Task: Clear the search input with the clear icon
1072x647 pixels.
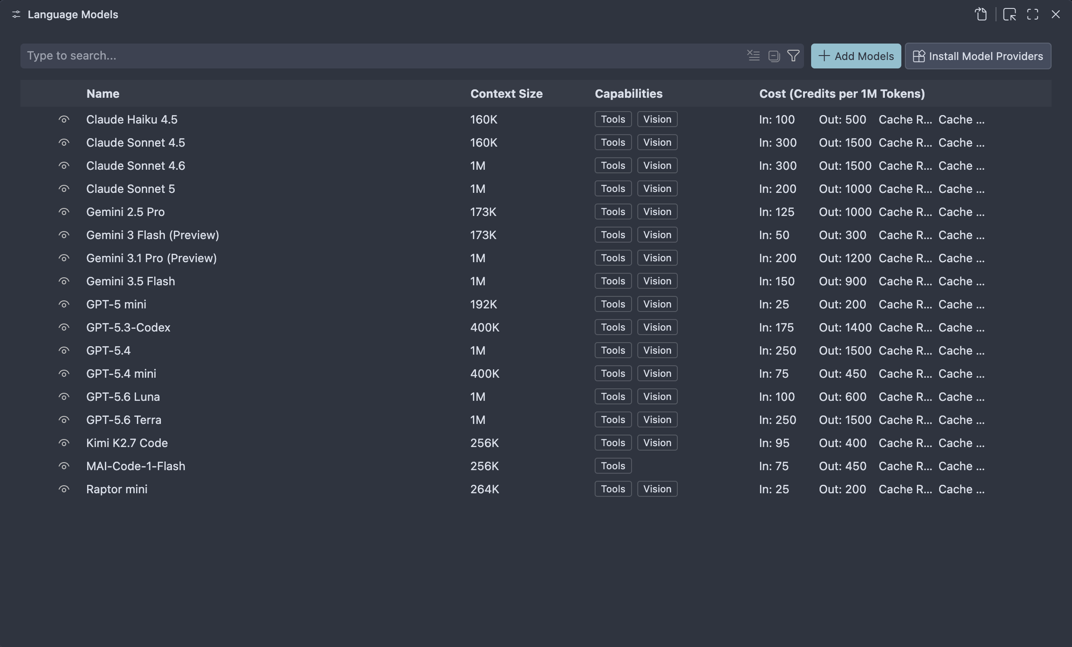Action: pos(753,56)
